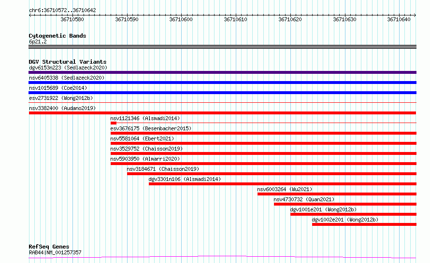The image size is (430, 263).
Task: Open nsv1121346 (Alsmadi2014) variant label
Action: coord(145,118)
